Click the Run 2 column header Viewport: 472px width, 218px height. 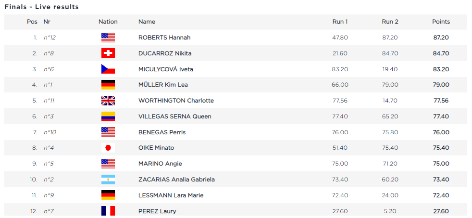(390, 22)
